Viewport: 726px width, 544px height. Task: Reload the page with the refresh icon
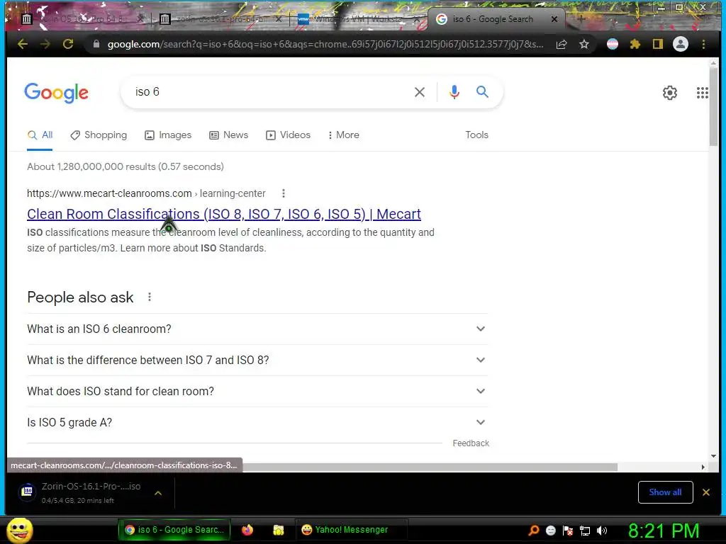pos(68,44)
